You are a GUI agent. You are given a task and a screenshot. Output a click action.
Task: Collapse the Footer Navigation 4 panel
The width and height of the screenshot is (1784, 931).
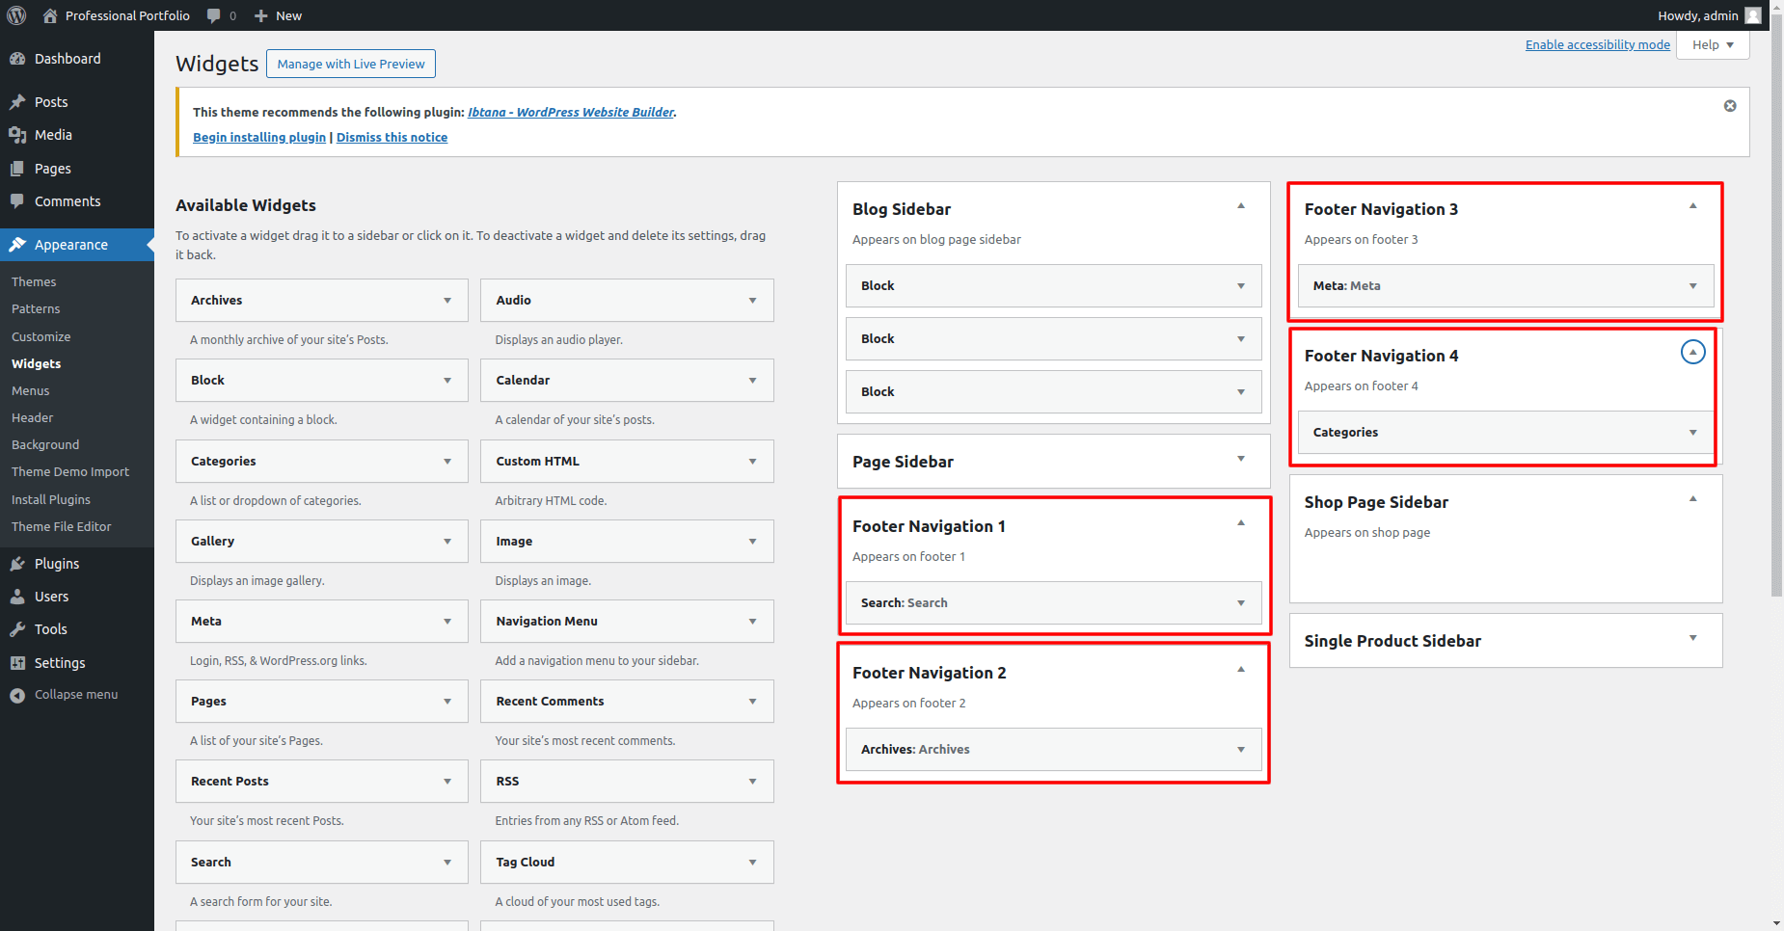1692,353
